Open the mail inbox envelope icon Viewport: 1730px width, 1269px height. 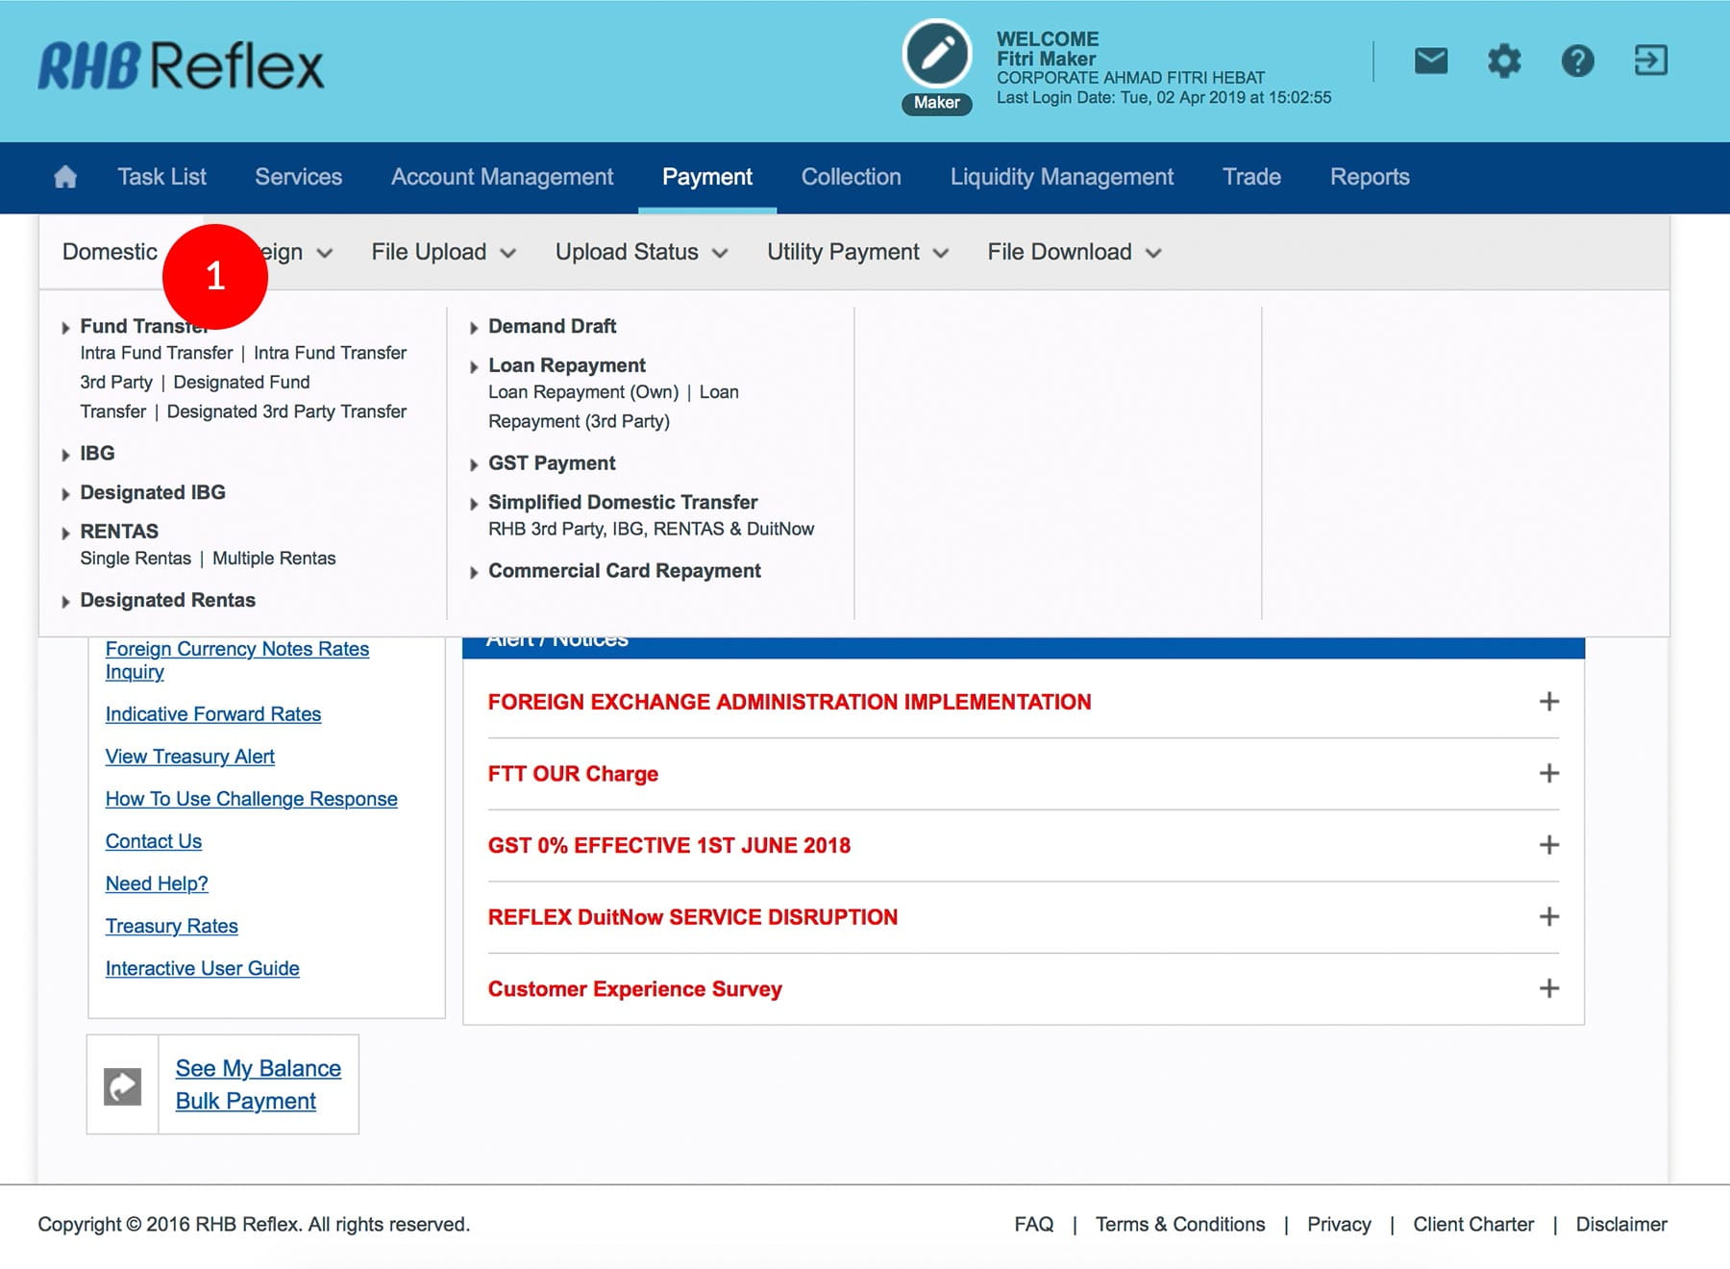pos(1430,62)
